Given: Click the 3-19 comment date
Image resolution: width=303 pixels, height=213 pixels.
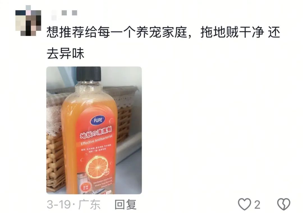Looking at the screenshot, I should click(59, 205).
